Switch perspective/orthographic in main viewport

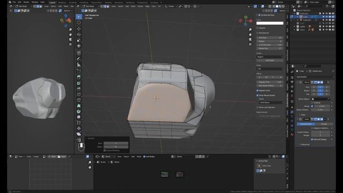[250, 44]
